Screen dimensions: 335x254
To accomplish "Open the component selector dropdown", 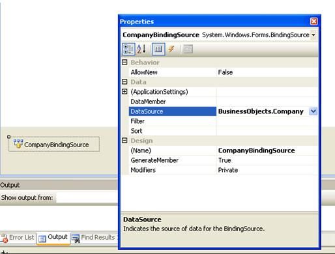I will click(313, 35).
